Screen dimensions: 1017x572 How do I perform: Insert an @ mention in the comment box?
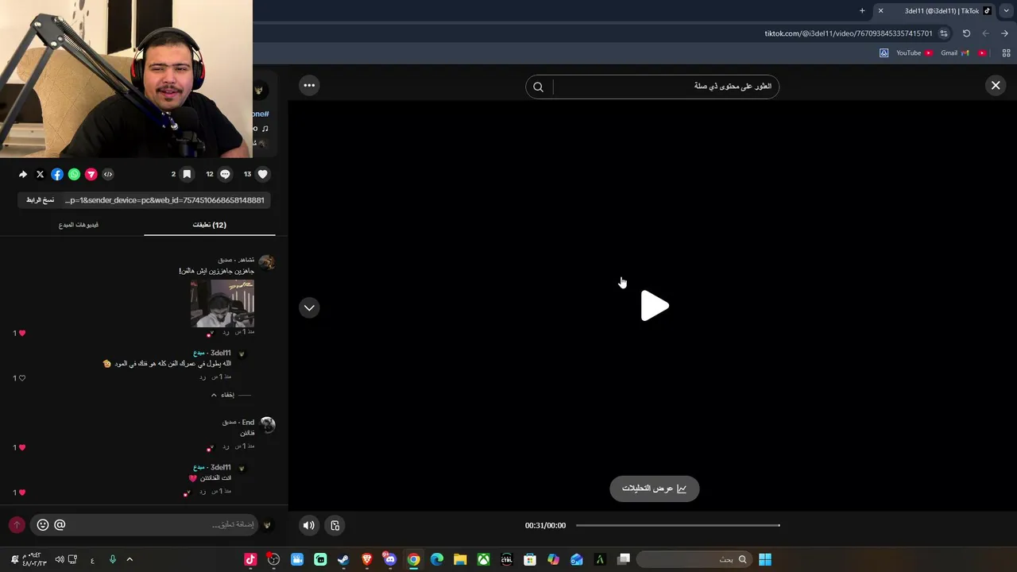(x=60, y=524)
